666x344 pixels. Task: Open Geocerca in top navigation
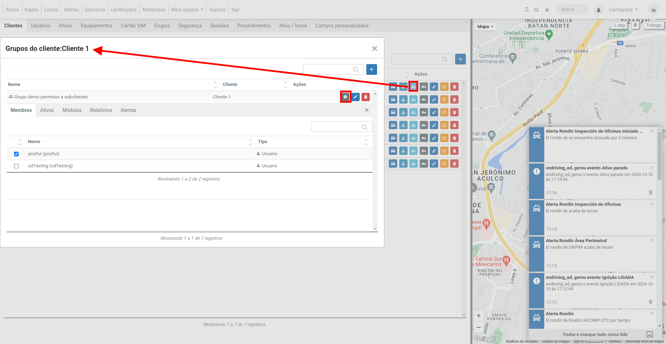(95, 10)
